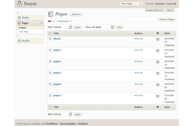Click the bottom Apply button

coord(78,114)
